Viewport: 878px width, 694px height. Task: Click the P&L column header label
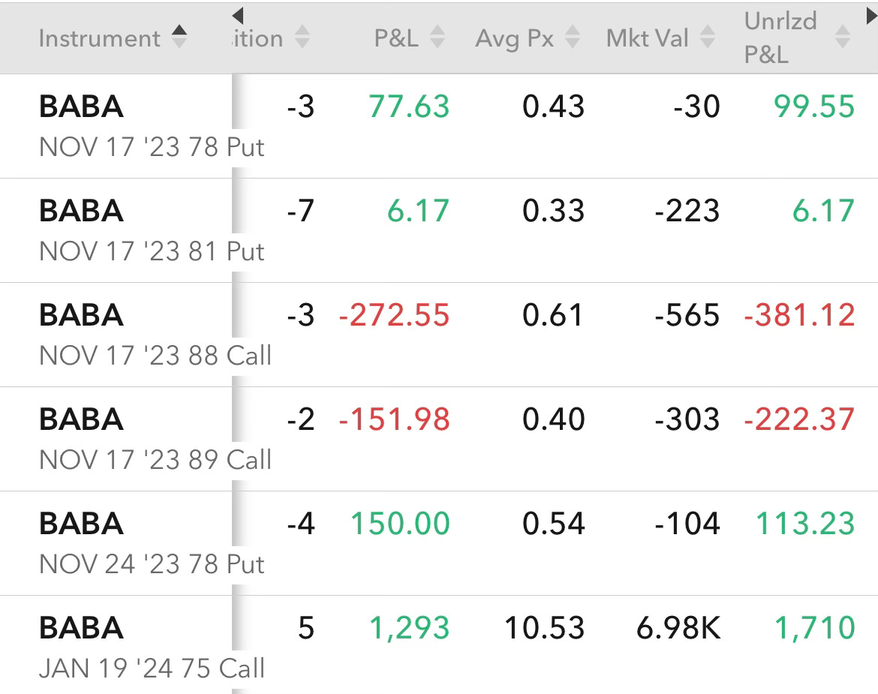click(396, 38)
